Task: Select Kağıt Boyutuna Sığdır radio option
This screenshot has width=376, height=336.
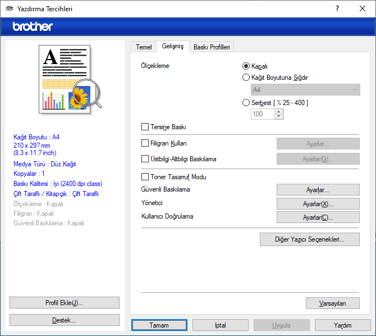Action: point(246,78)
